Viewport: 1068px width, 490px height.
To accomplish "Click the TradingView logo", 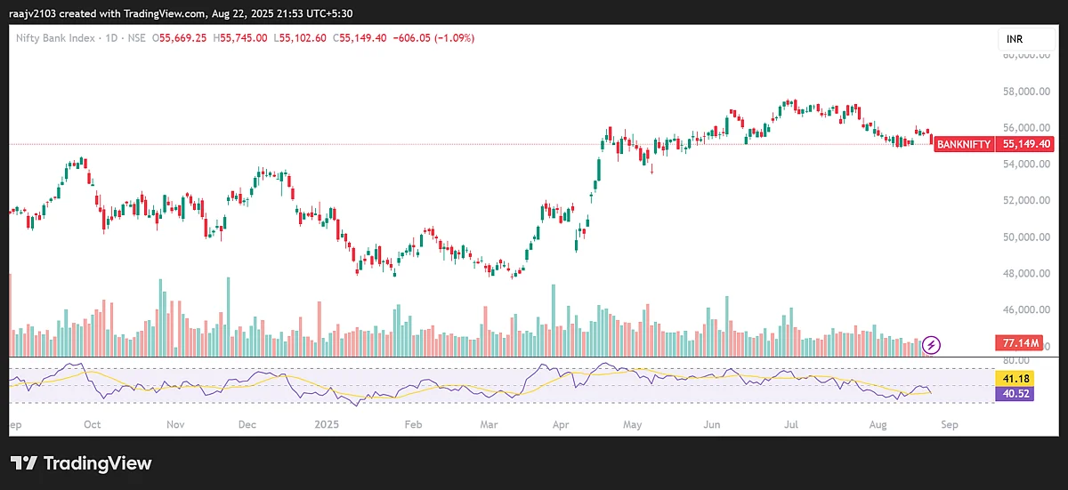I will (x=81, y=463).
